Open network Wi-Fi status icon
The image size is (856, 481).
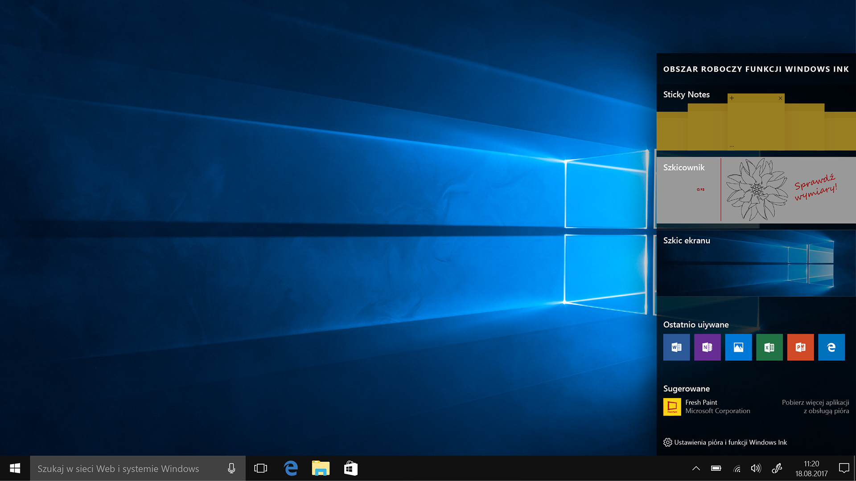(737, 468)
